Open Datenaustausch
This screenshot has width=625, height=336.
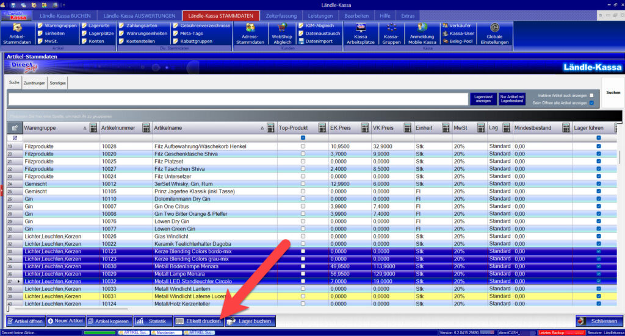[319, 34]
